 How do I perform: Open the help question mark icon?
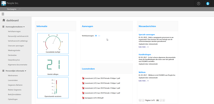click(199, 4)
